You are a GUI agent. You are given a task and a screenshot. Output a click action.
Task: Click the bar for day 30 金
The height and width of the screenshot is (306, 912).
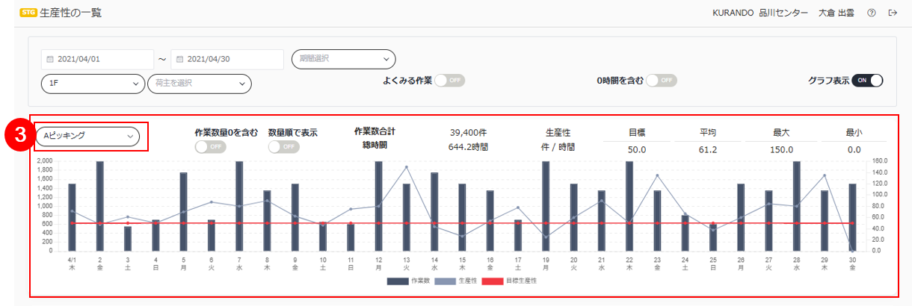click(853, 217)
